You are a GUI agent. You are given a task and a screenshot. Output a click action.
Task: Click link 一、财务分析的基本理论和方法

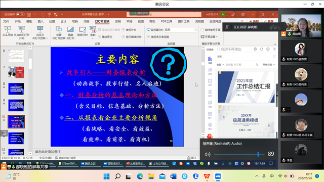(111, 95)
